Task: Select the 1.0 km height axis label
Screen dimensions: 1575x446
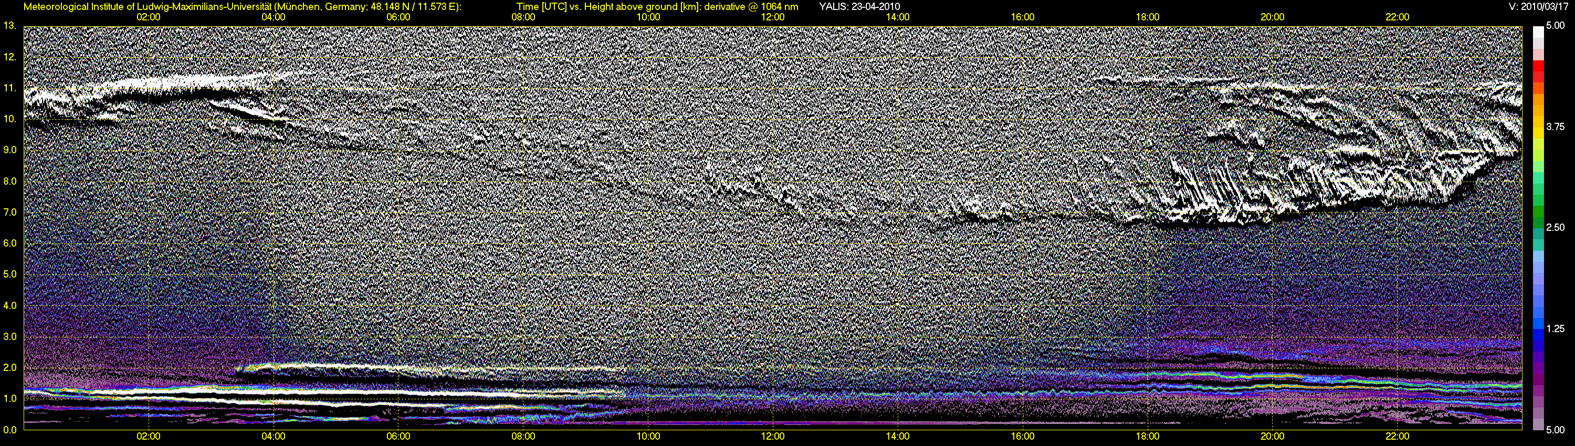Action: [9, 398]
